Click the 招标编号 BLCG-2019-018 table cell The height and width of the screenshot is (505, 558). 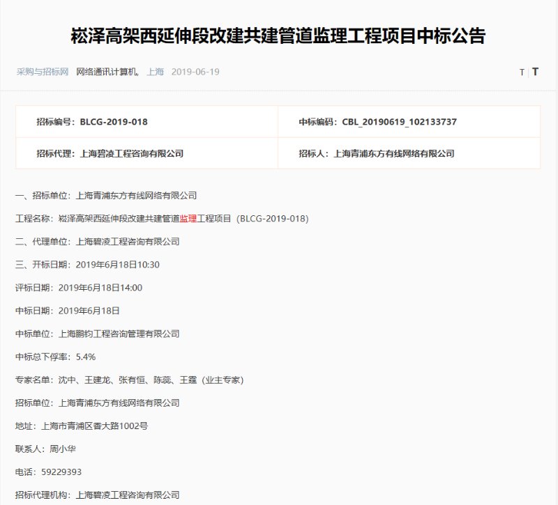tap(92, 122)
